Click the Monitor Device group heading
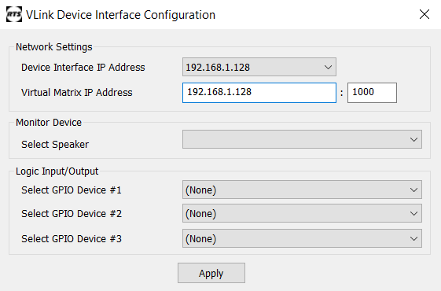 (x=49, y=123)
